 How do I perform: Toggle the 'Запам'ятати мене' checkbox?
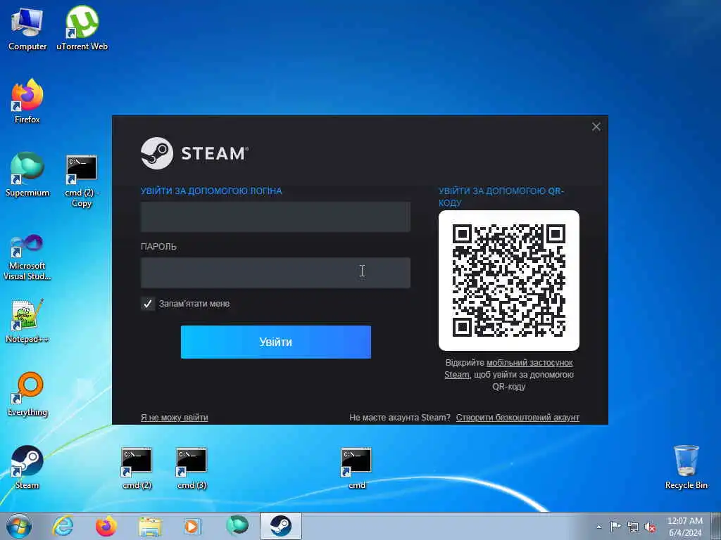tap(148, 304)
